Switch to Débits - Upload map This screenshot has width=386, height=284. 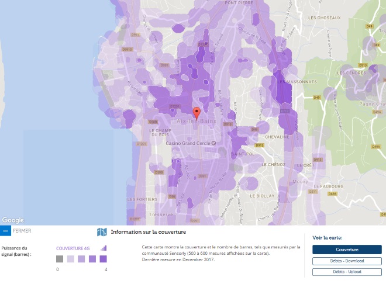347,272
